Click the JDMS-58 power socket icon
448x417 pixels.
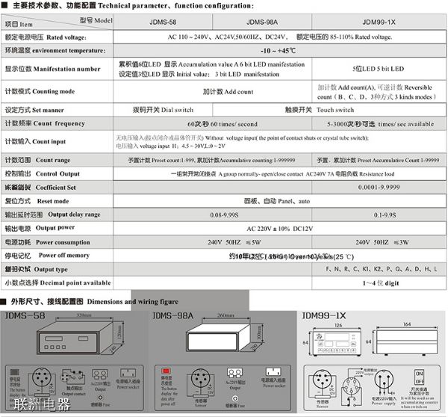[128, 373]
